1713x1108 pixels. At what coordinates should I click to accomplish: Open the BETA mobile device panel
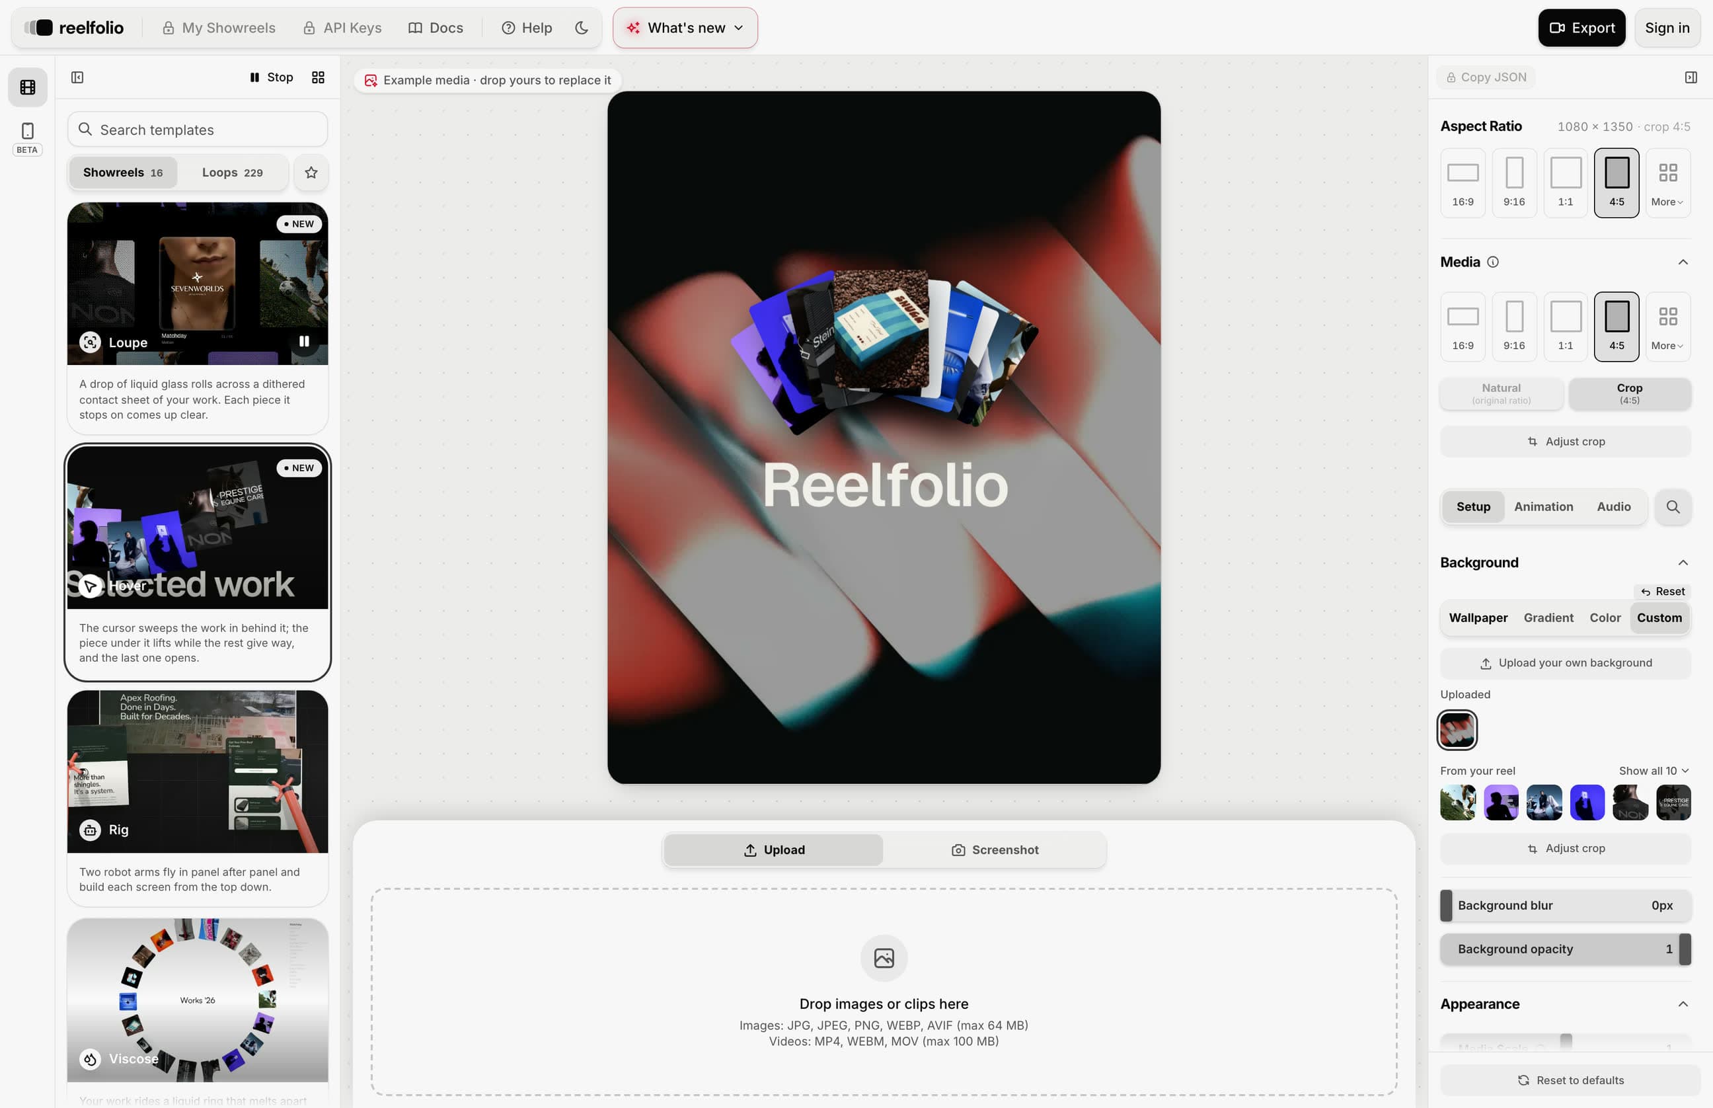[27, 138]
